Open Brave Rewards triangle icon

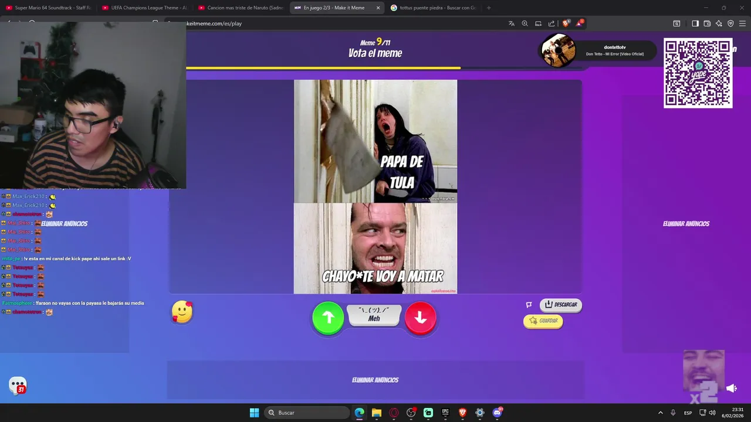(x=579, y=23)
